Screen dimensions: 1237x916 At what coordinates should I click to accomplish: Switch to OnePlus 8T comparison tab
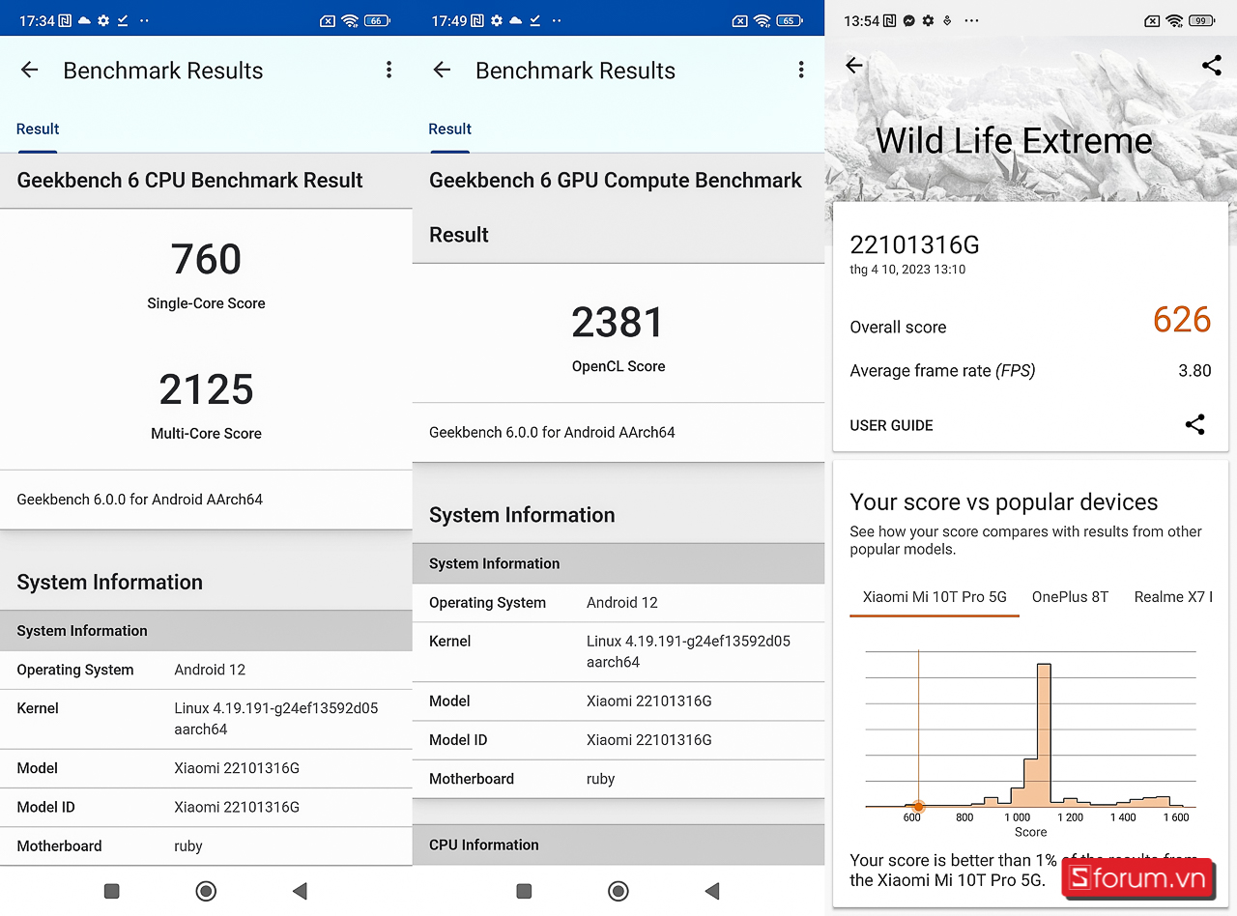(1070, 596)
